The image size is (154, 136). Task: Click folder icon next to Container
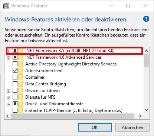pyautogui.click(x=21, y=77)
